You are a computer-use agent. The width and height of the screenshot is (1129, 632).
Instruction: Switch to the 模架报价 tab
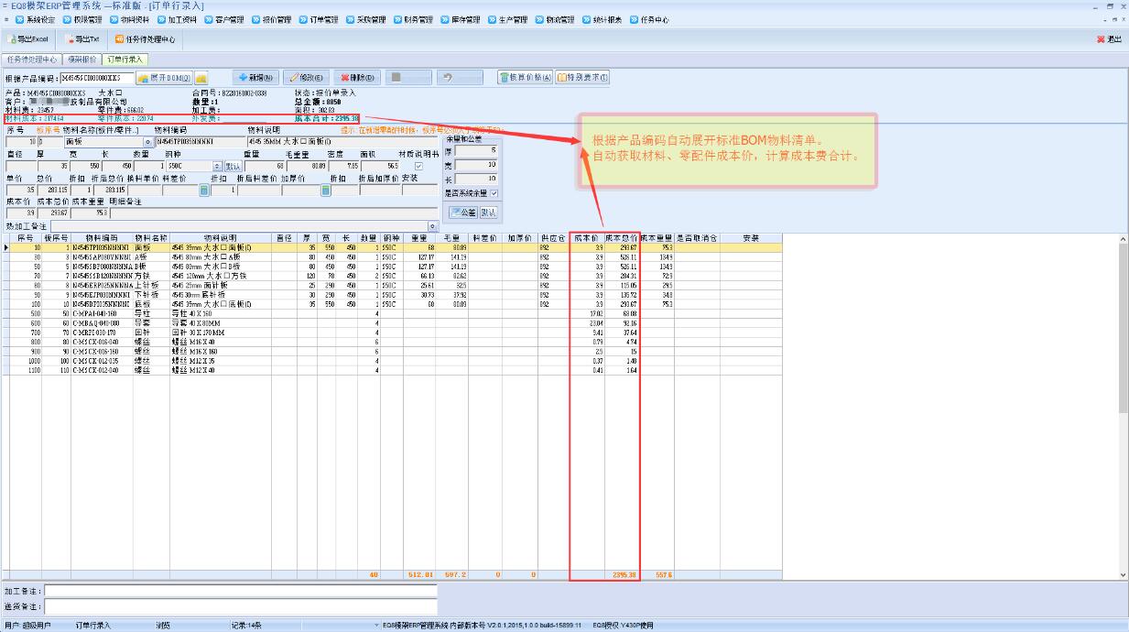pos(81,60)
